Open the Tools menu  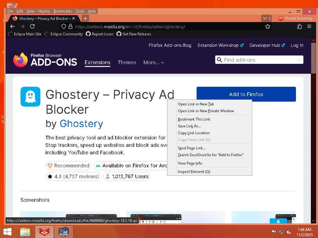80,11
